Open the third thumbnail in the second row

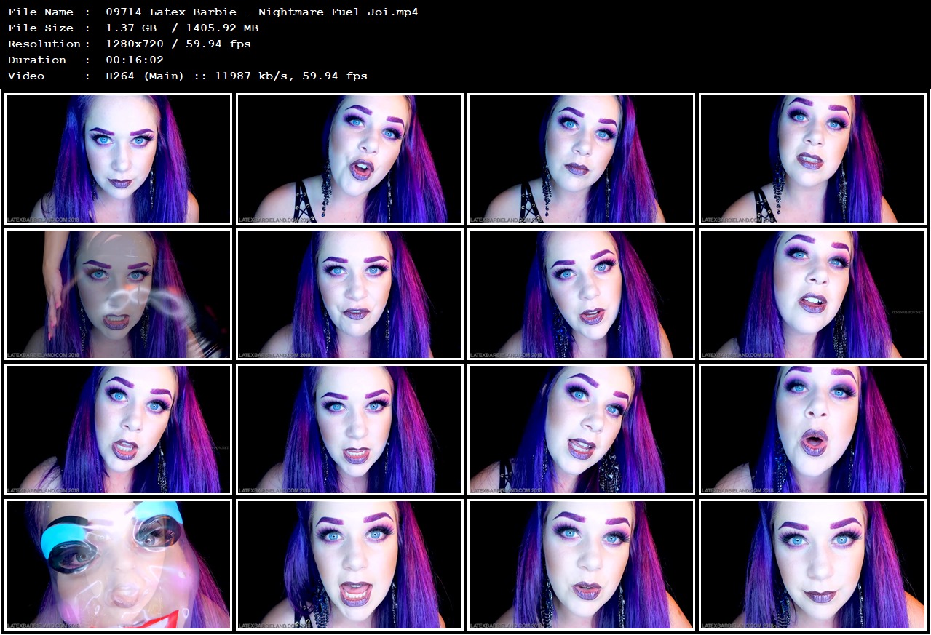(581, 294)
